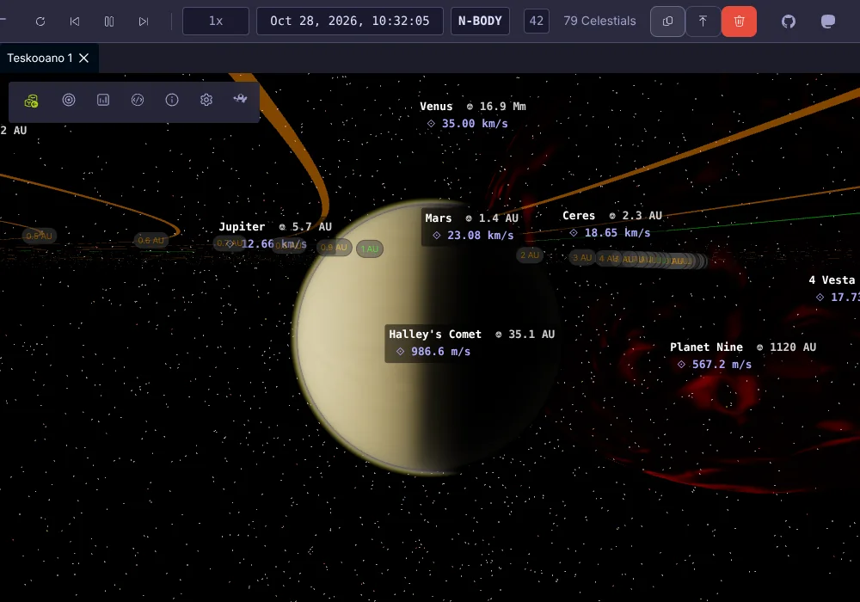Click the upload arrow button
The width and height of the screenshot is (860, 602).
(703, 21)
